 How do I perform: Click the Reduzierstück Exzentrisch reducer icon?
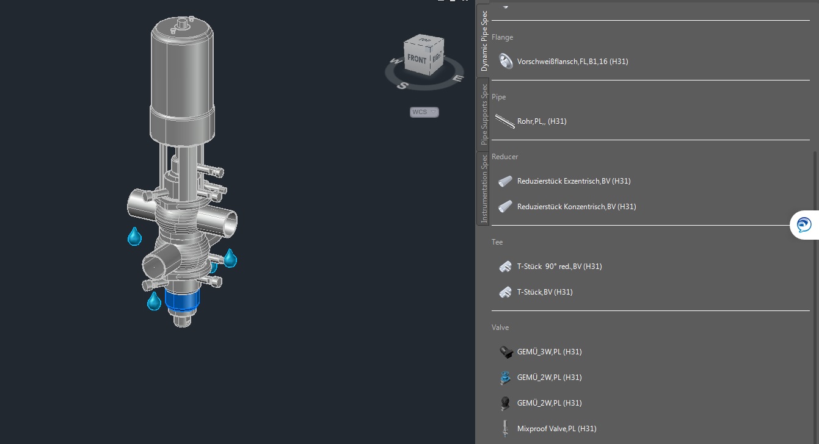pyautogui.click(x=505, y=181)
